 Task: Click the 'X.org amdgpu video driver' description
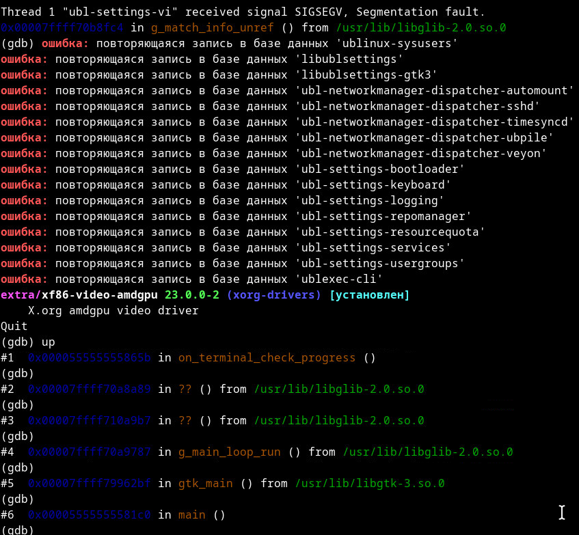[113, 310]
